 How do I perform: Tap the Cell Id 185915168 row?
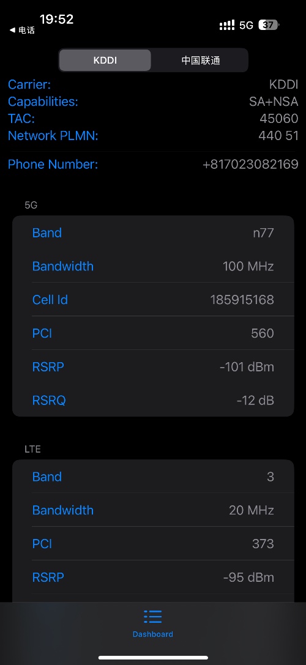(153, 299)
